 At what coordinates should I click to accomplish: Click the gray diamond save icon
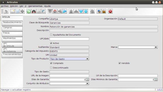point(22,11)
